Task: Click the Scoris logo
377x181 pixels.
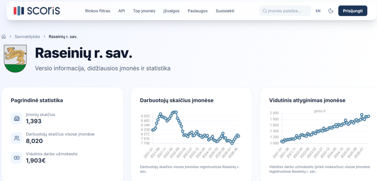Action: point(37,11)
